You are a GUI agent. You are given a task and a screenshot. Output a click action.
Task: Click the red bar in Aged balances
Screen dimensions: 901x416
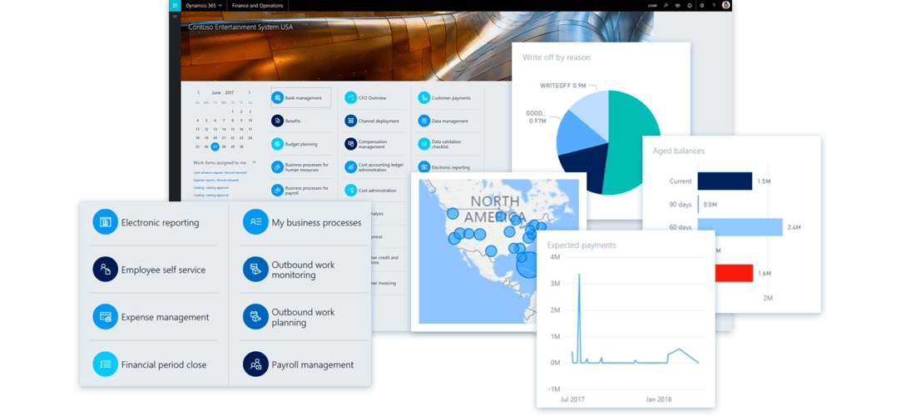pyautogui.click(x=733, y=273)
